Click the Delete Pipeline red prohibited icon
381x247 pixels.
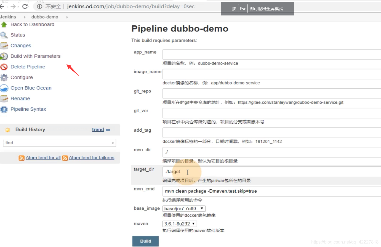4,67
